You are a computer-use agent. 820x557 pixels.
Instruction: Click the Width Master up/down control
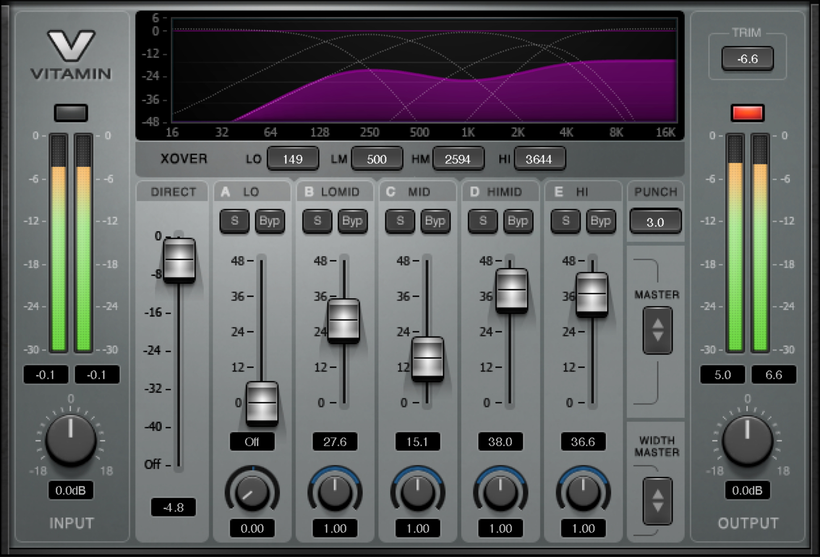coord(657,500)
